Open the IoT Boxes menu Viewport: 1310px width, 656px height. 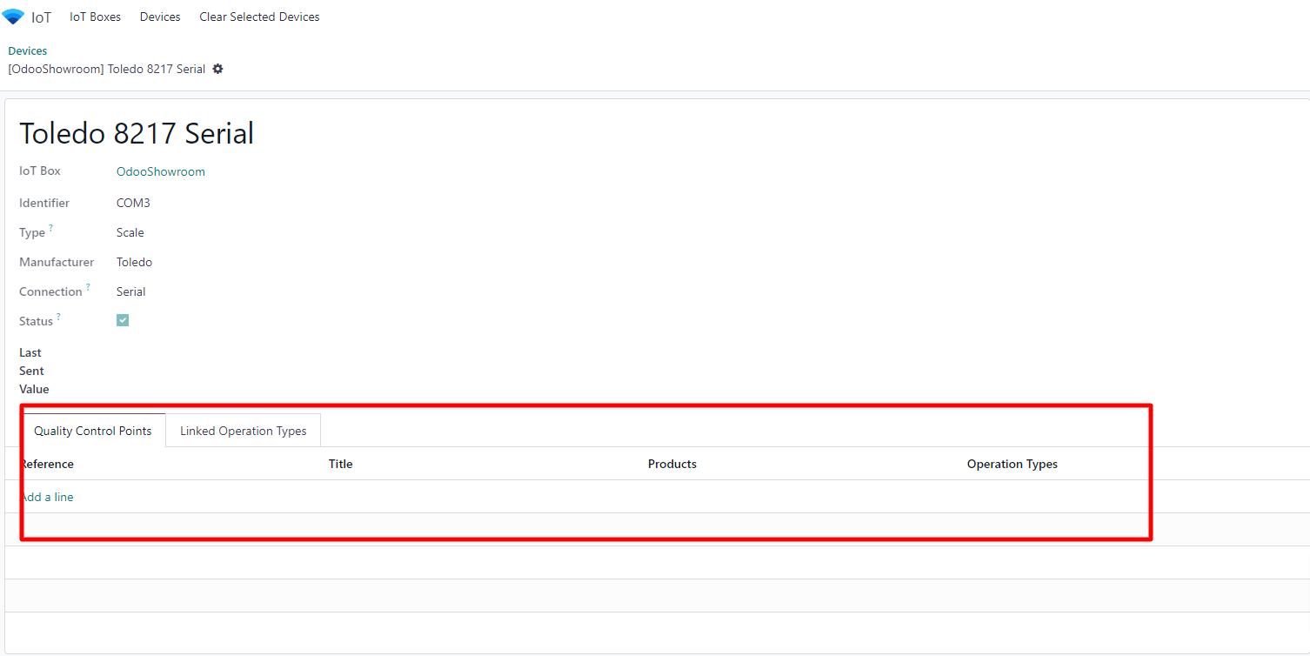click(x=96, y=17)
